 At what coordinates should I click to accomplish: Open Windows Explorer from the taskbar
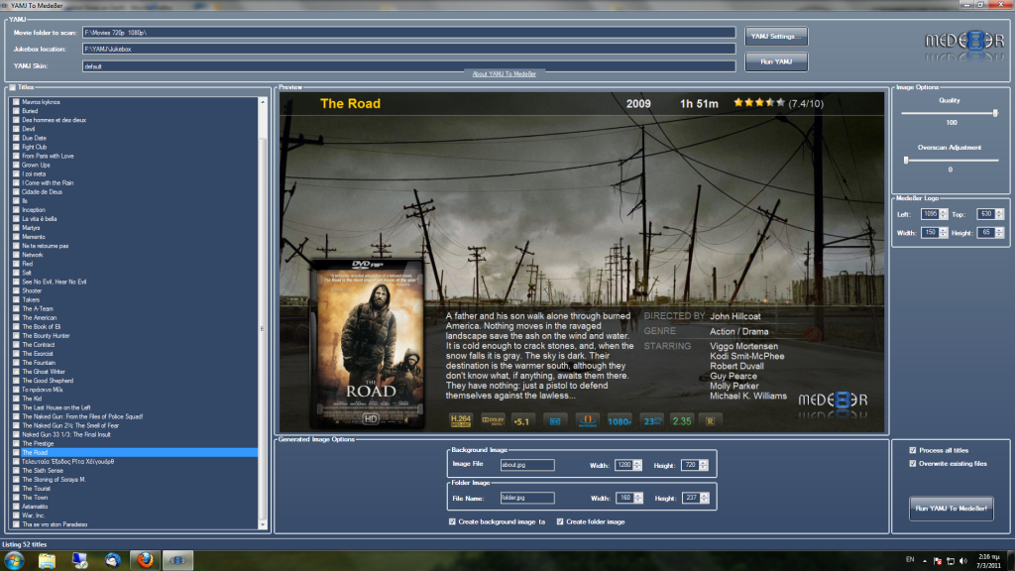(x=47, y=561)
